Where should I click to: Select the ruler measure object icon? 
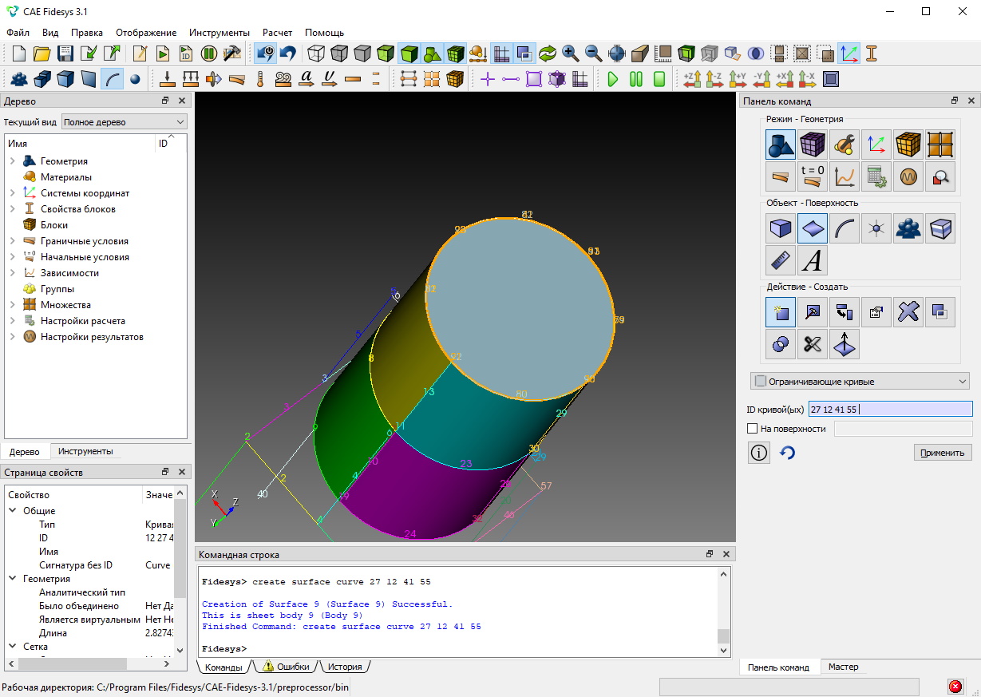pos(781,261)
